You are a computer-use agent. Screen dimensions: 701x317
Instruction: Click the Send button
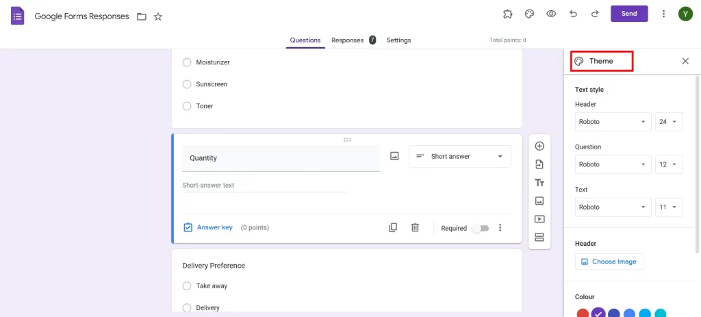[x=629, y=14]
